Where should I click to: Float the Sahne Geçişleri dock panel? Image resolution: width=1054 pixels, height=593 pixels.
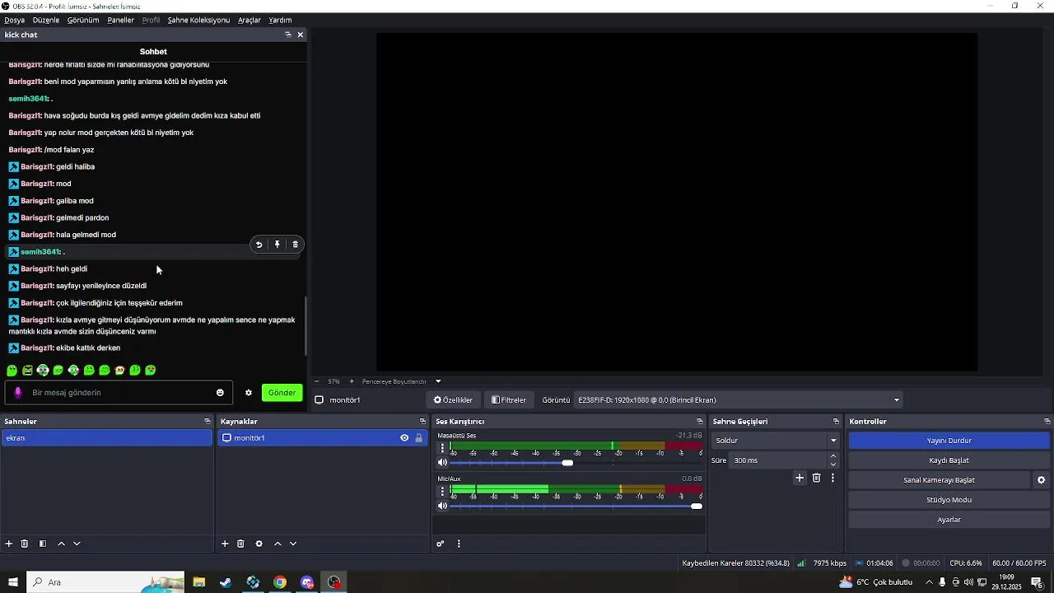[x=836, y=422]
